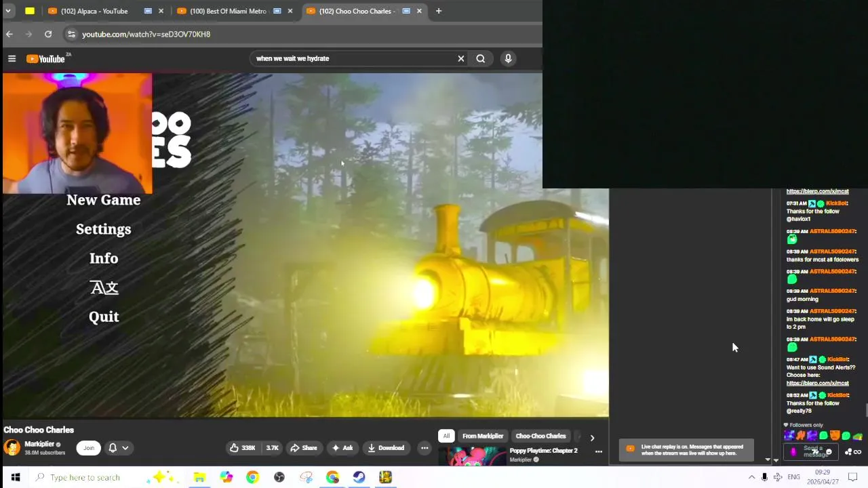This screenshot has height=488, width=868.
Task: Click Settings in the game menu
Action: coord(104,229)
